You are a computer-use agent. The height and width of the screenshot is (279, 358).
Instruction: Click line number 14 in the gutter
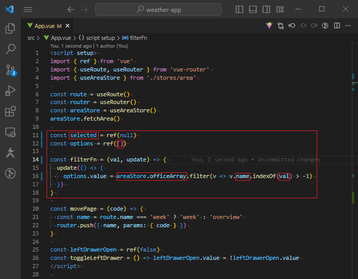(x=35, y=159)
